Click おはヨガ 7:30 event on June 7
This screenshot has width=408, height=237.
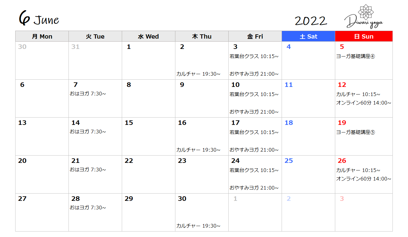(x=88, y=94)
